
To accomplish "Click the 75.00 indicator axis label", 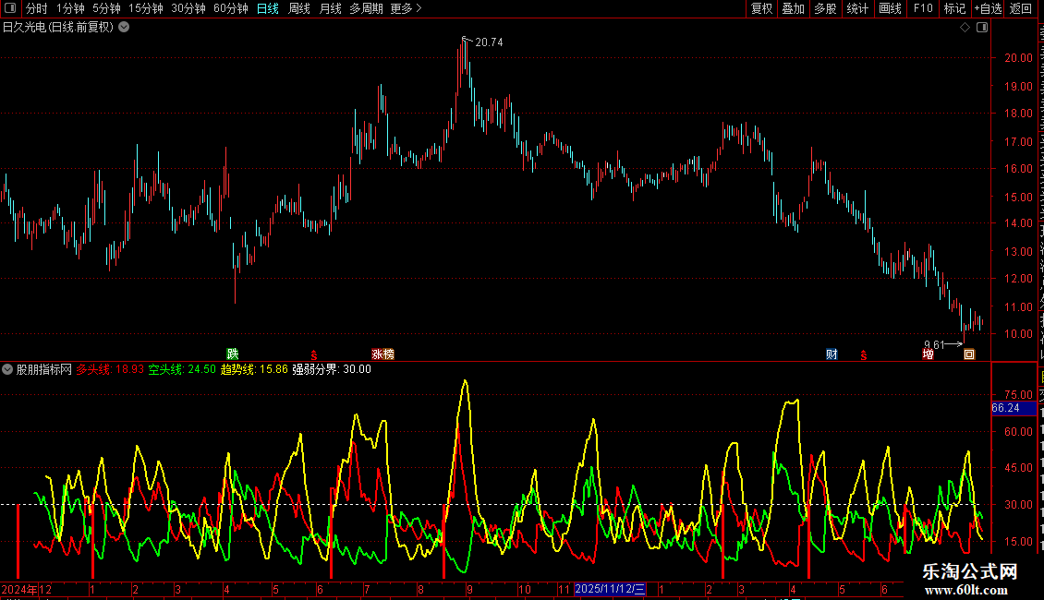I will [1019, 395].
